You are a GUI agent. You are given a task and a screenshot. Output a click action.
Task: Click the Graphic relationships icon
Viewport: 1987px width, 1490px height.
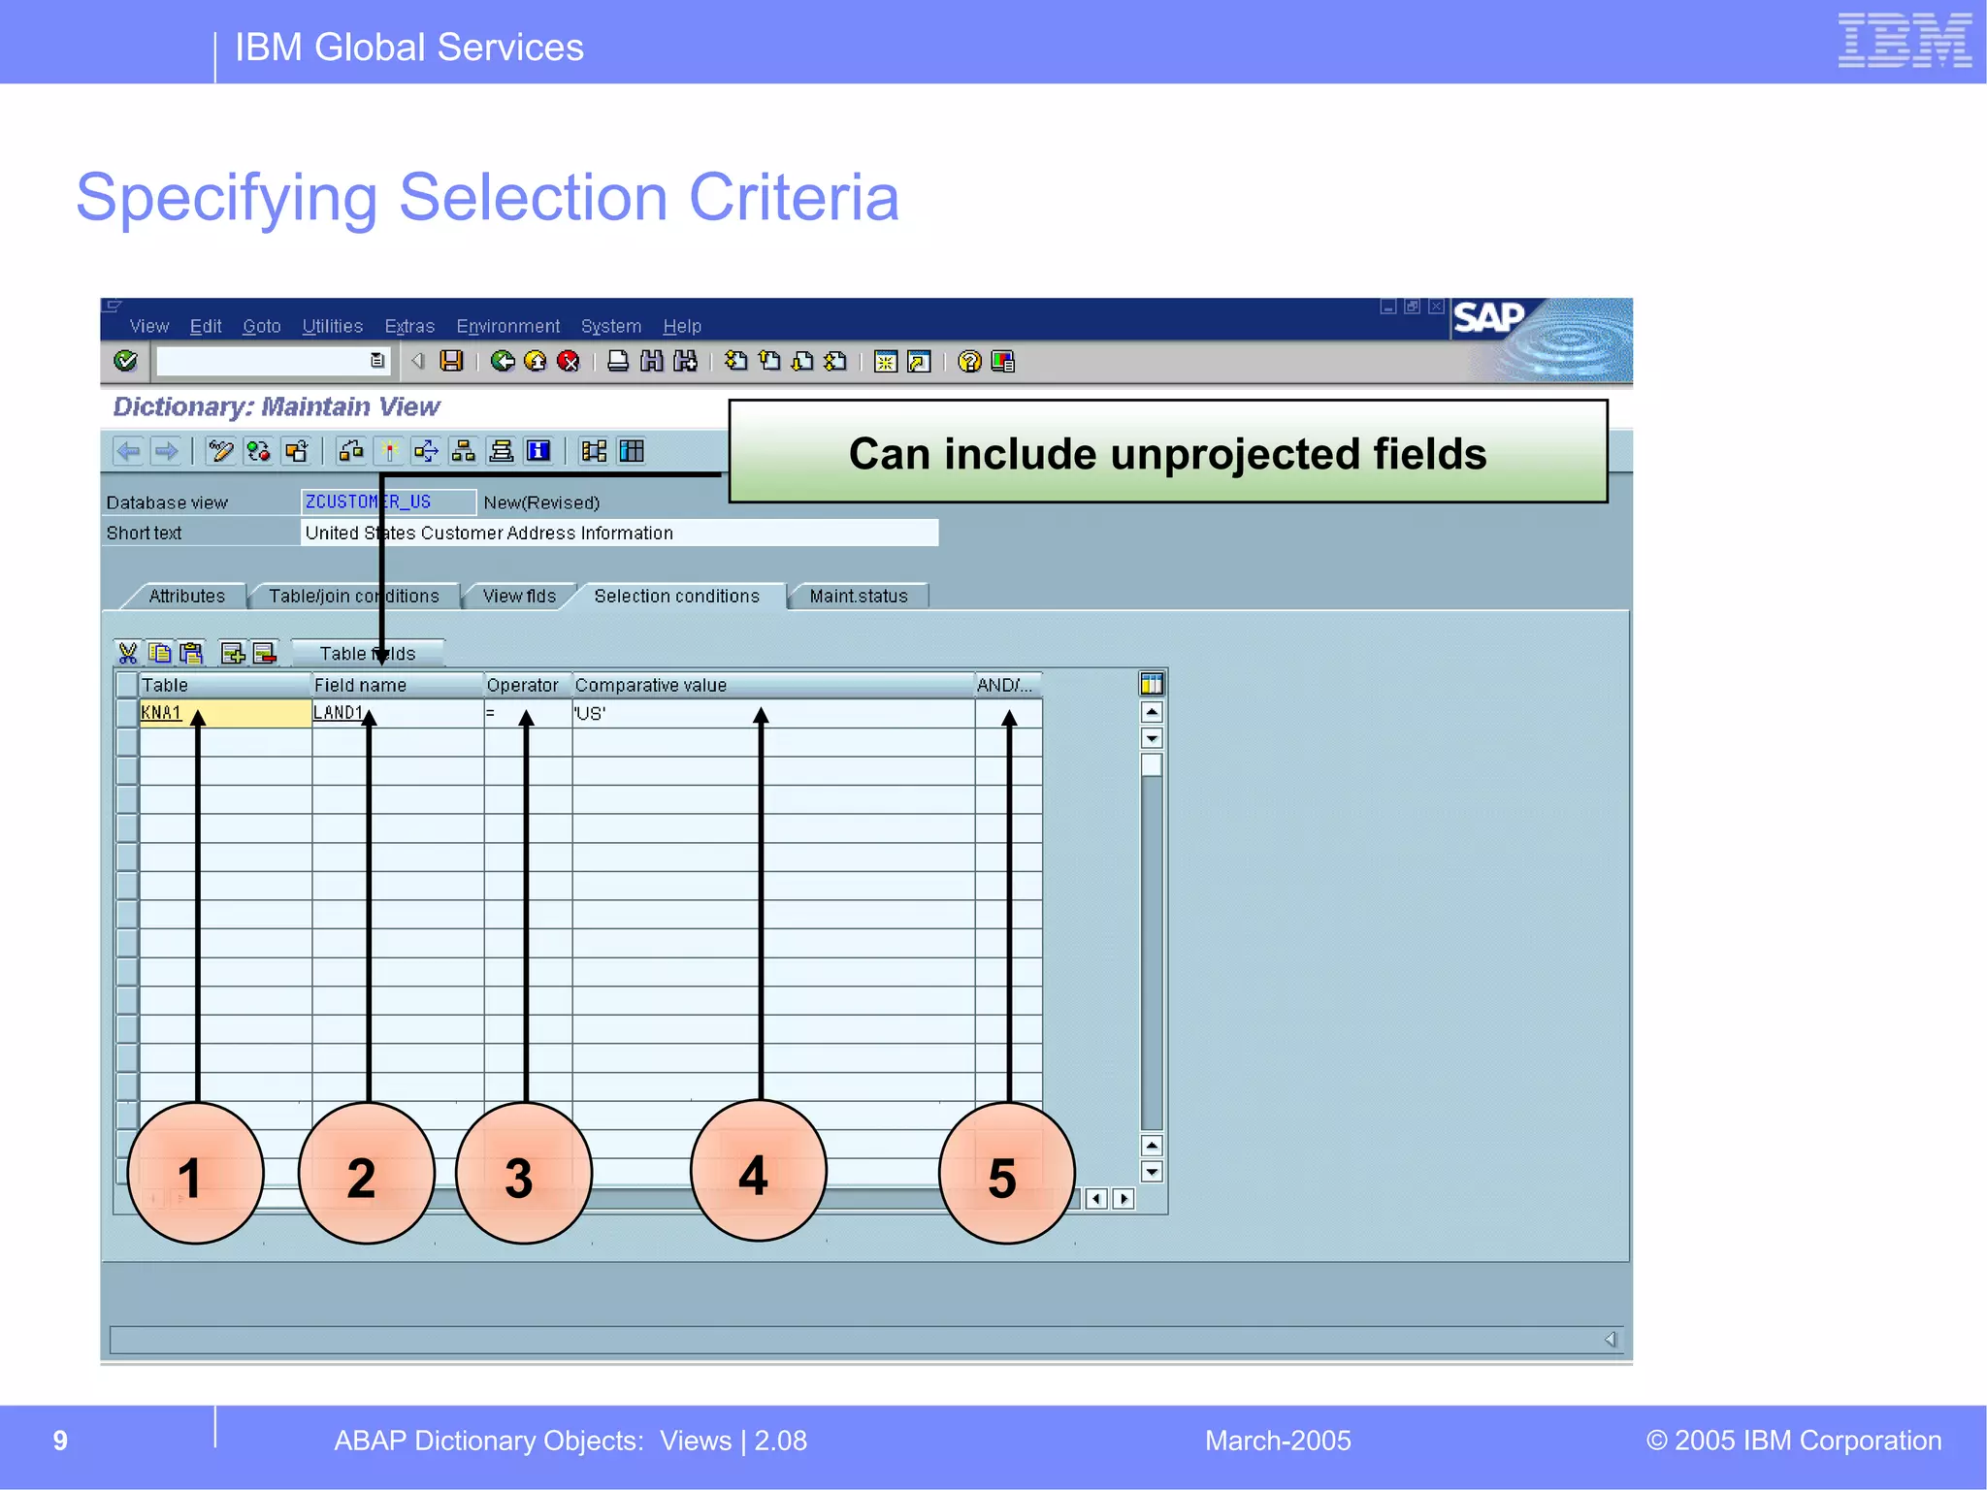[594, 451]
